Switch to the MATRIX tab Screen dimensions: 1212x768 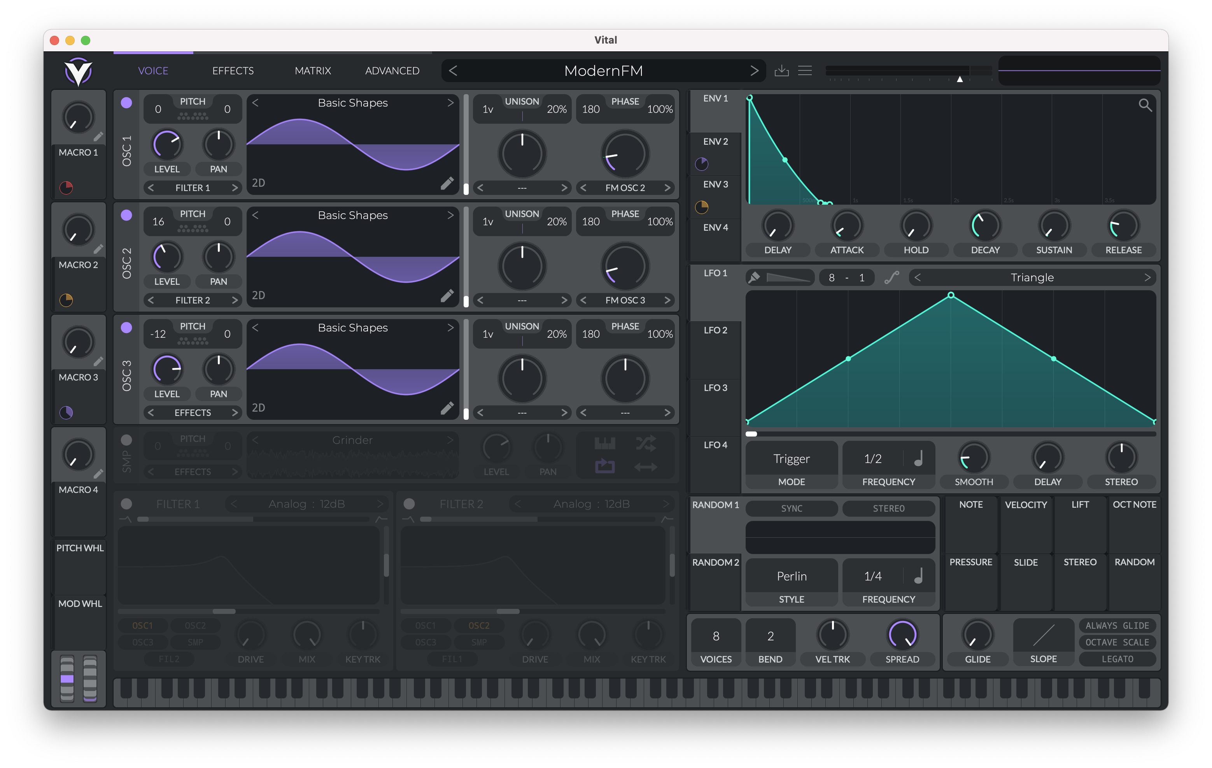(x=313, y=70)
